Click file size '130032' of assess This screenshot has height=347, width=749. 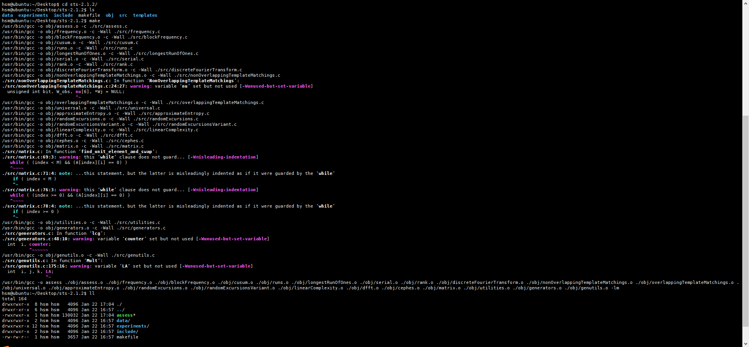70,315
